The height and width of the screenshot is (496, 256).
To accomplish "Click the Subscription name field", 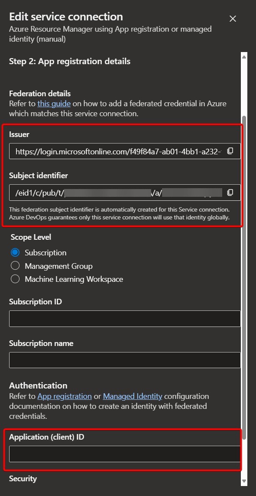I will point(125,360).
